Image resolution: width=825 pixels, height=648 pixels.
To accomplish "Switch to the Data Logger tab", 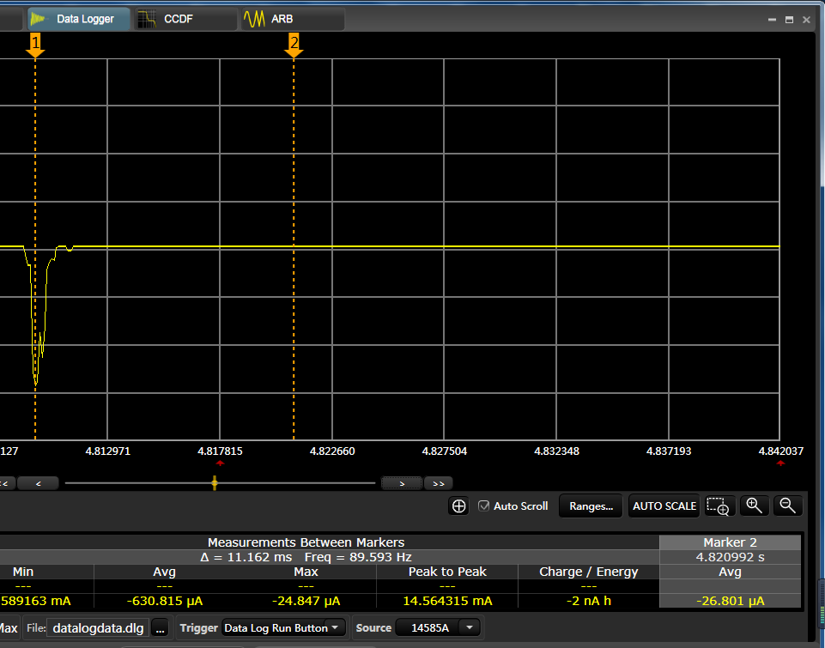I will coord(78,19).
